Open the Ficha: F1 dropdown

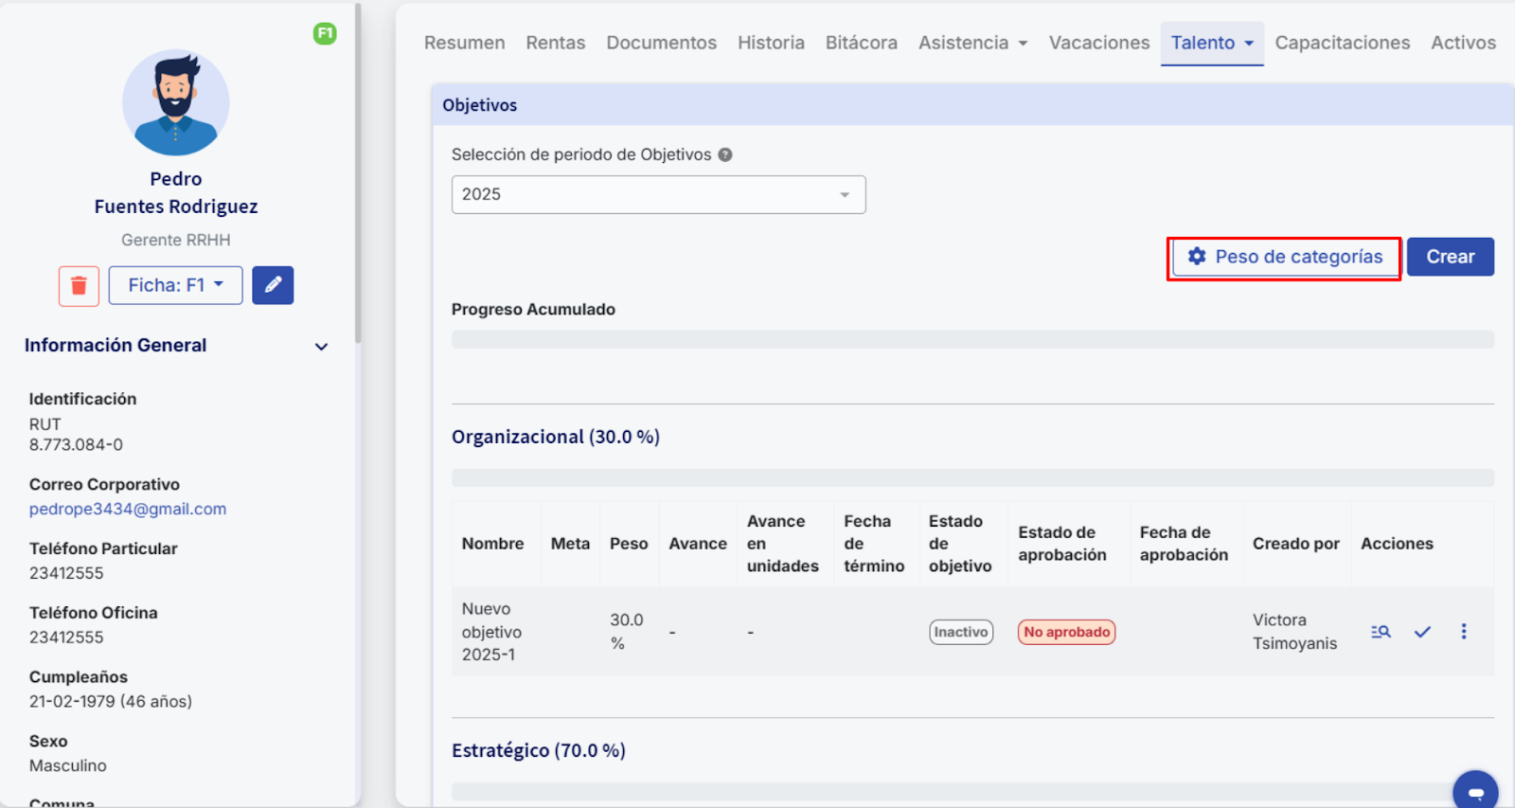[x=175, y=285]
